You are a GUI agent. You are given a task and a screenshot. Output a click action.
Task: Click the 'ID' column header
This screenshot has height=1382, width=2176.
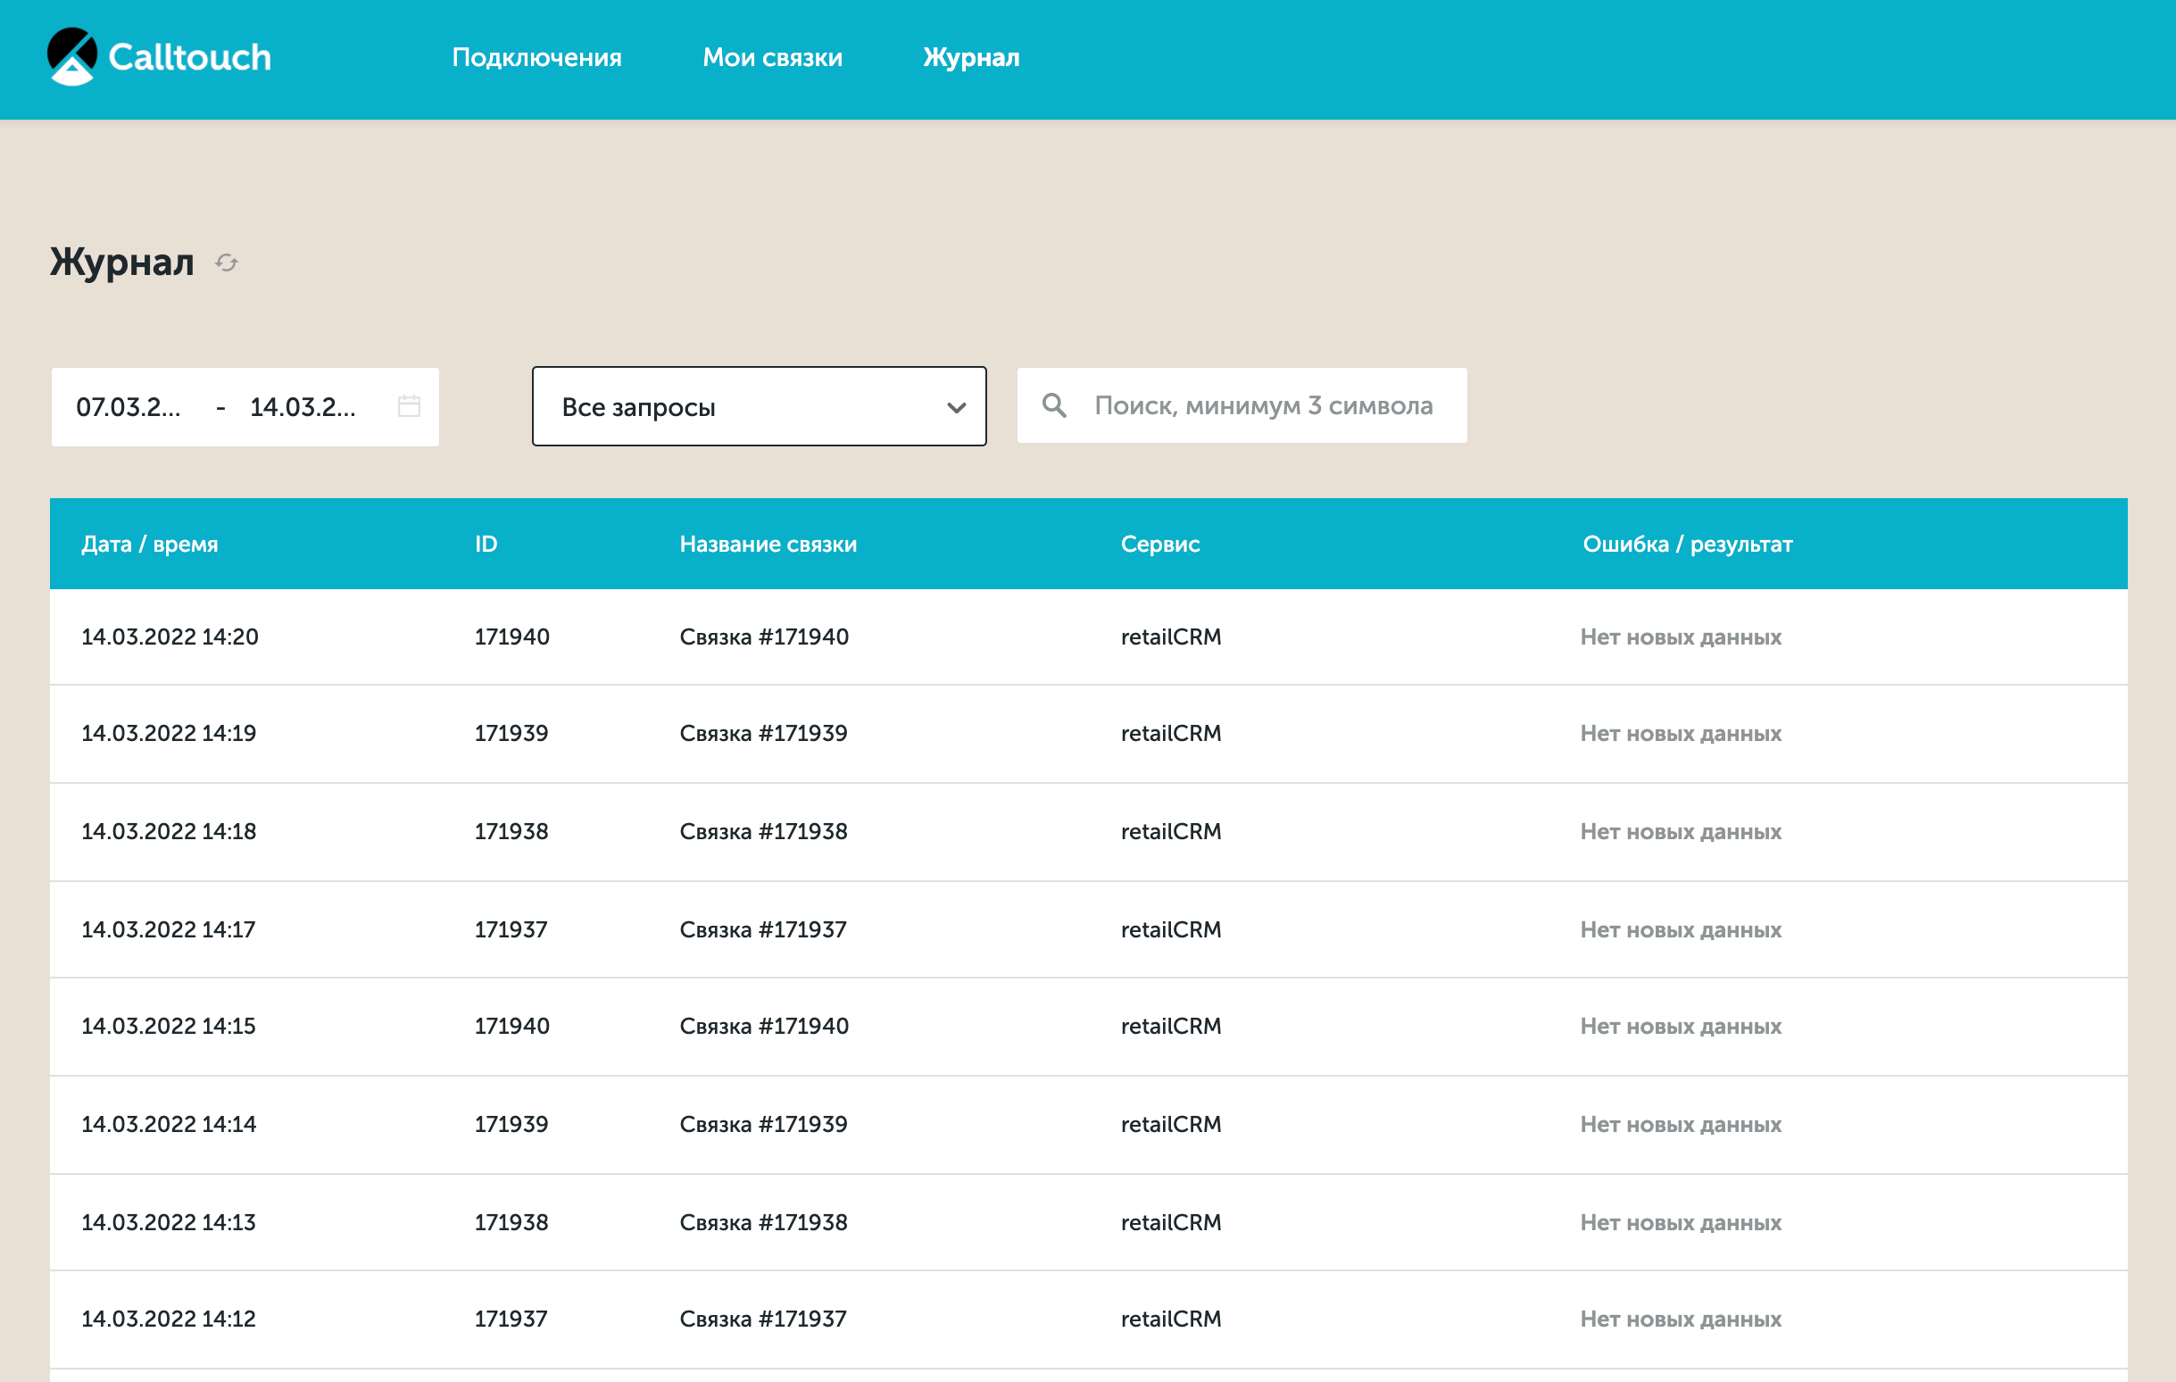tap(486, 544)
